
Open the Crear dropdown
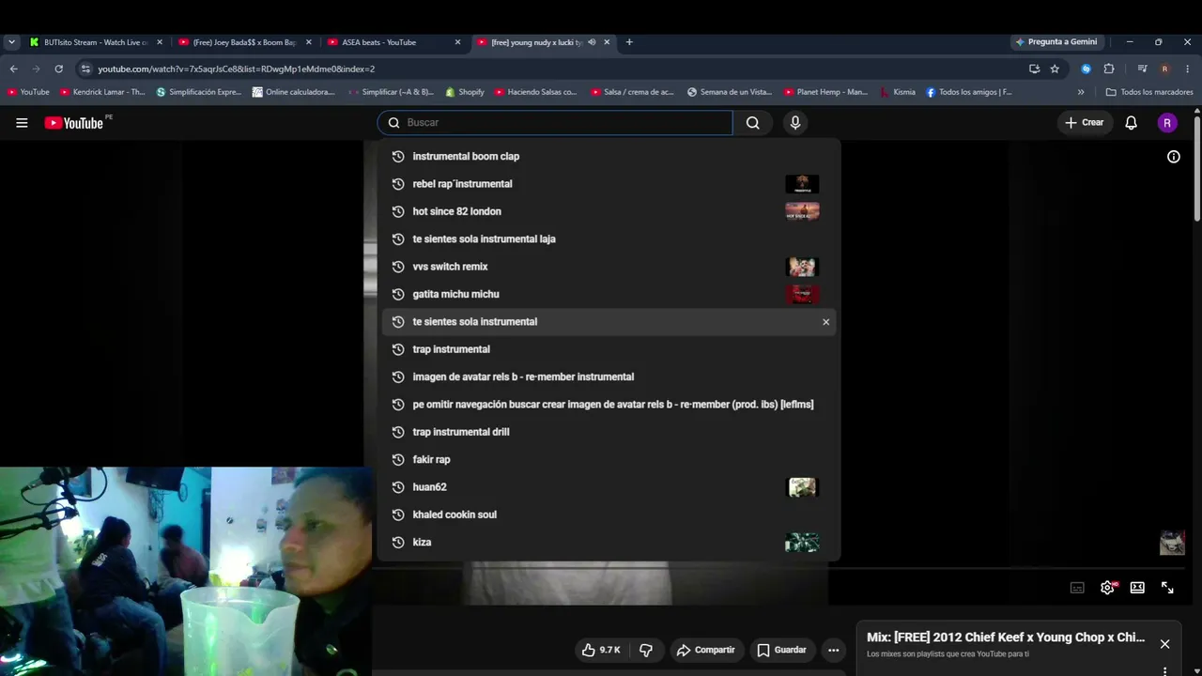click(x=1085, y=123)
